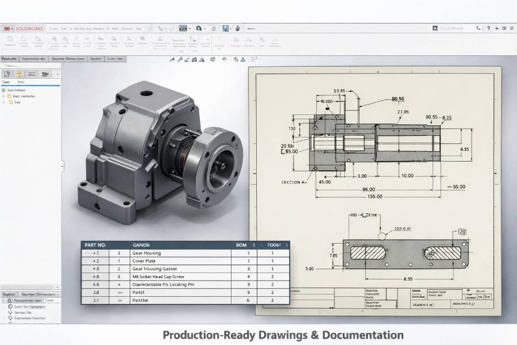517x345 pixels.
Task: Select the M6 Socket Head Cap Screw row
Action: 186,277
